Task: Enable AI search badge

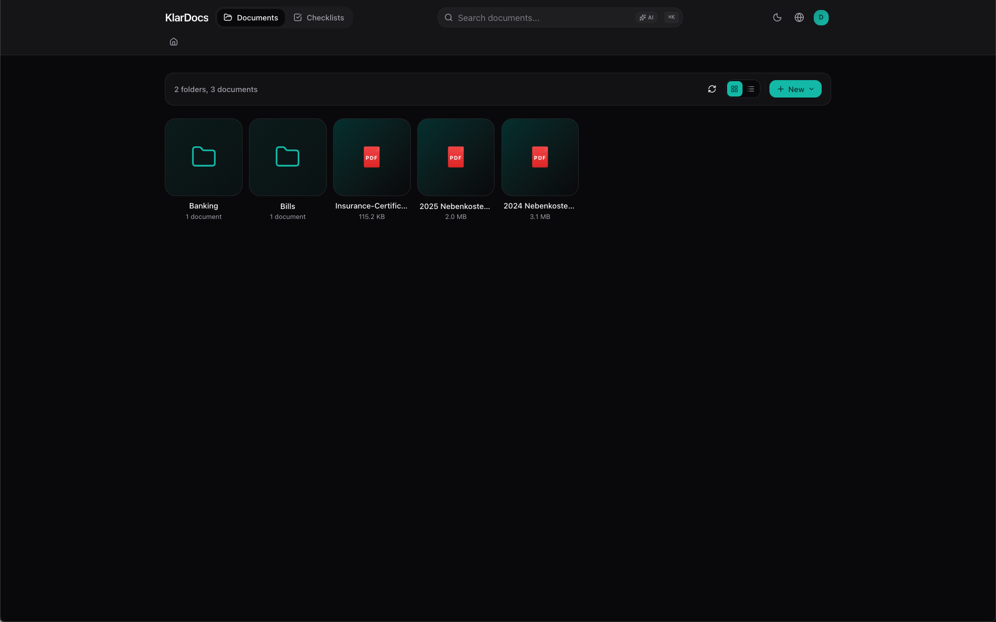Action: [x=646, y=17]
